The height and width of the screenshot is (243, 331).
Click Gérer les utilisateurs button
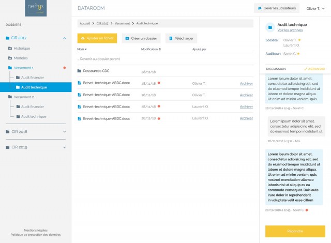(277, 8)
